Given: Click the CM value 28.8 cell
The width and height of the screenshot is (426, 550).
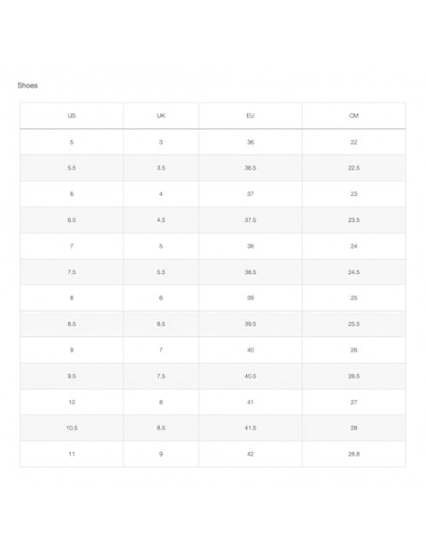Looking at the screenshot, I should [353, 454].
